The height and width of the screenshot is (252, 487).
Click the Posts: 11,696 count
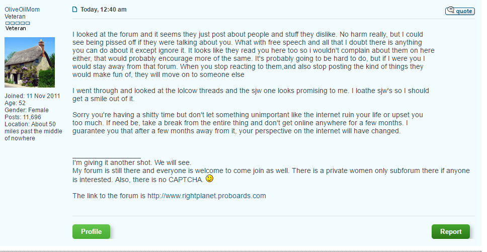(23, 117)
